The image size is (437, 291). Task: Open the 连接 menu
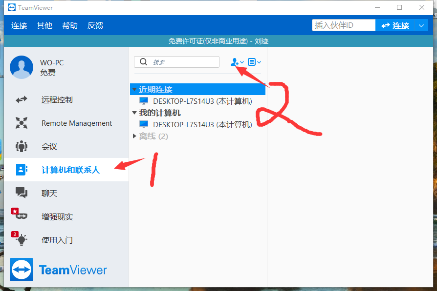click(19, 25)
